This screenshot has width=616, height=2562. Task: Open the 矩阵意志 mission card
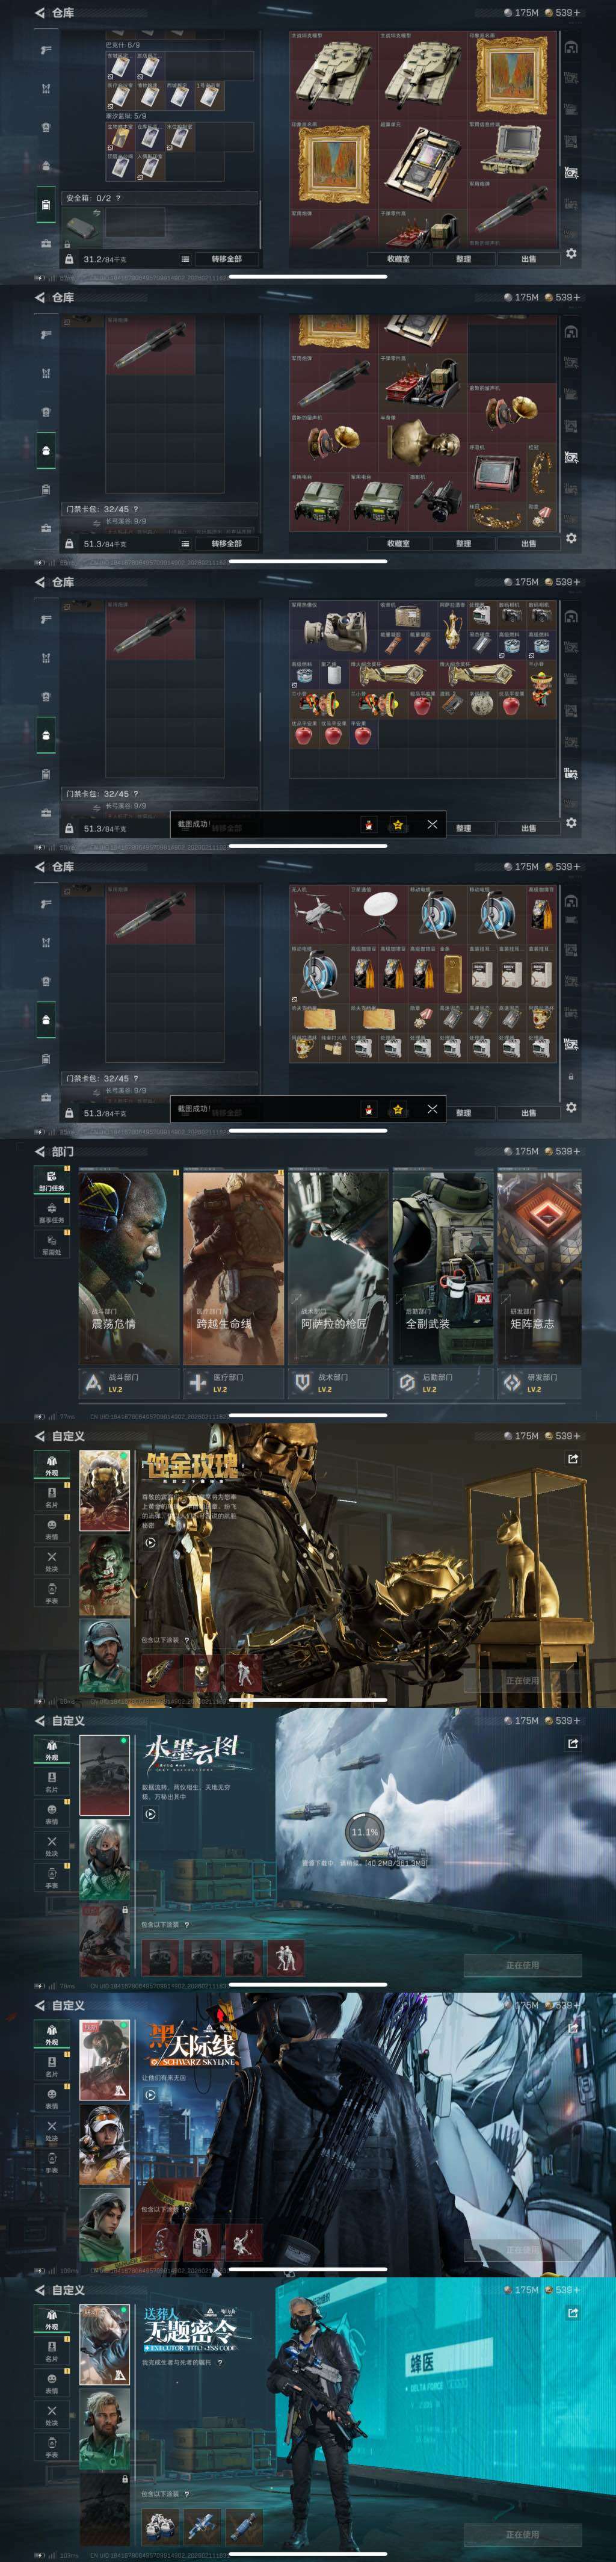[x=540, y=1267]
